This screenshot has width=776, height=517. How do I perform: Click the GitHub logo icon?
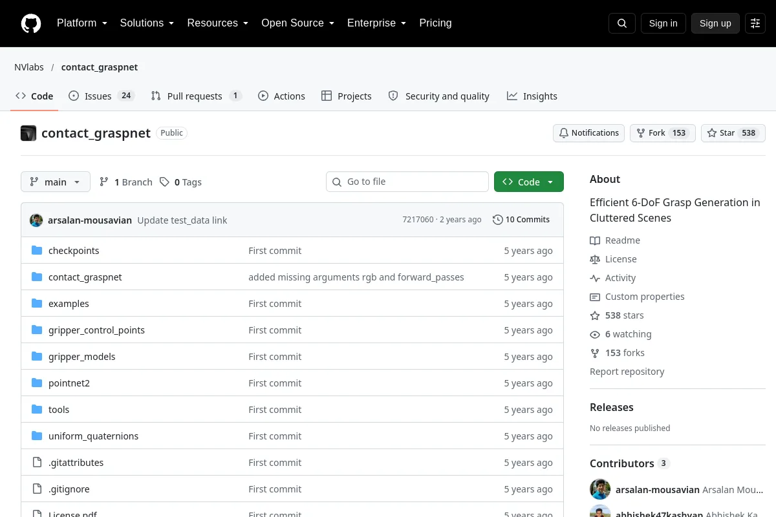[x=31, y=23]
